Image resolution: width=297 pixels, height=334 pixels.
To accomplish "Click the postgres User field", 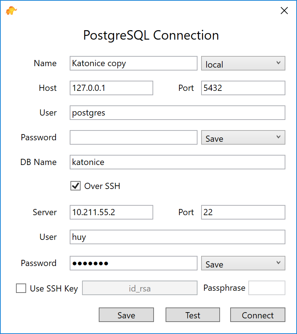I will click(x=178, y=113).
